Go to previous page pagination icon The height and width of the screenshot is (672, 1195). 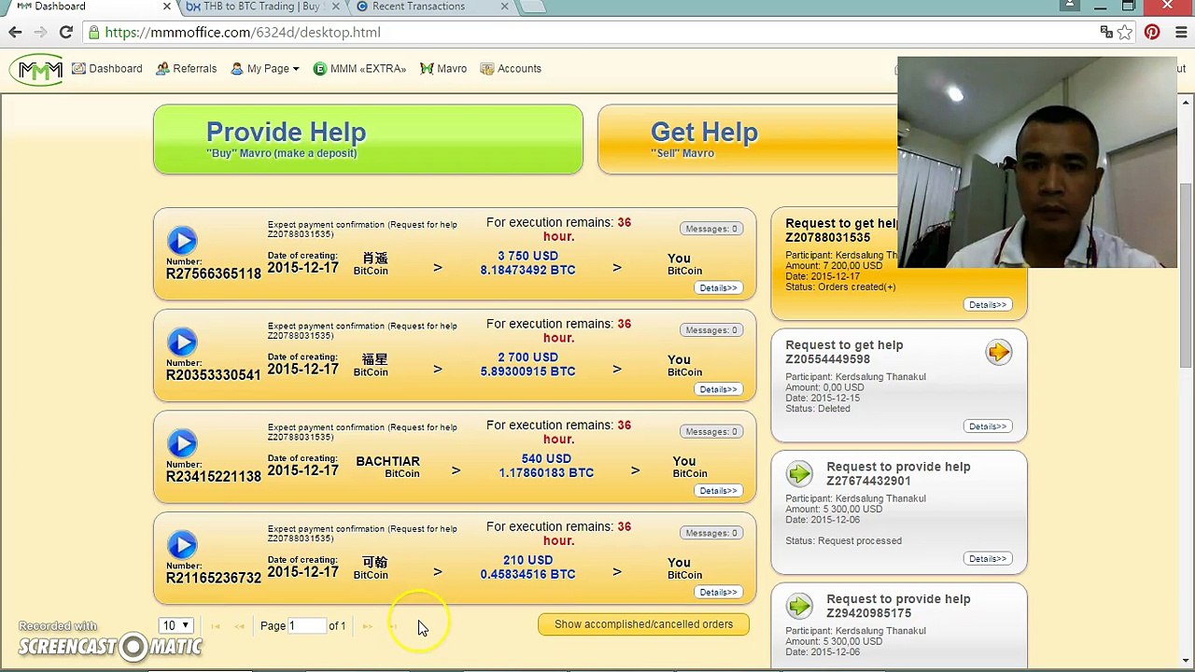pyautogui.click(x=239, y=626)
